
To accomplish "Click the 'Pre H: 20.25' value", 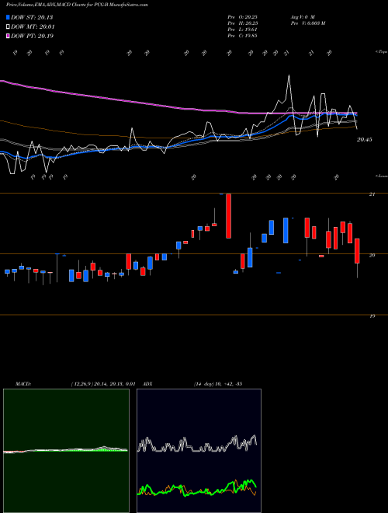I will tap(242, 23).
